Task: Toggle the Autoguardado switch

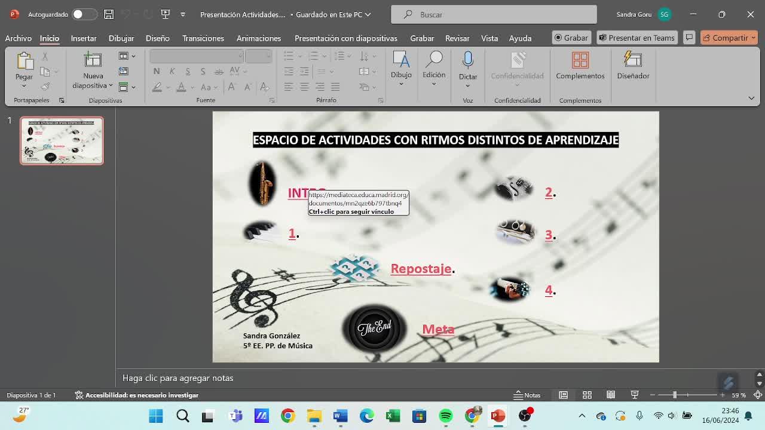Action: (84, 14)
